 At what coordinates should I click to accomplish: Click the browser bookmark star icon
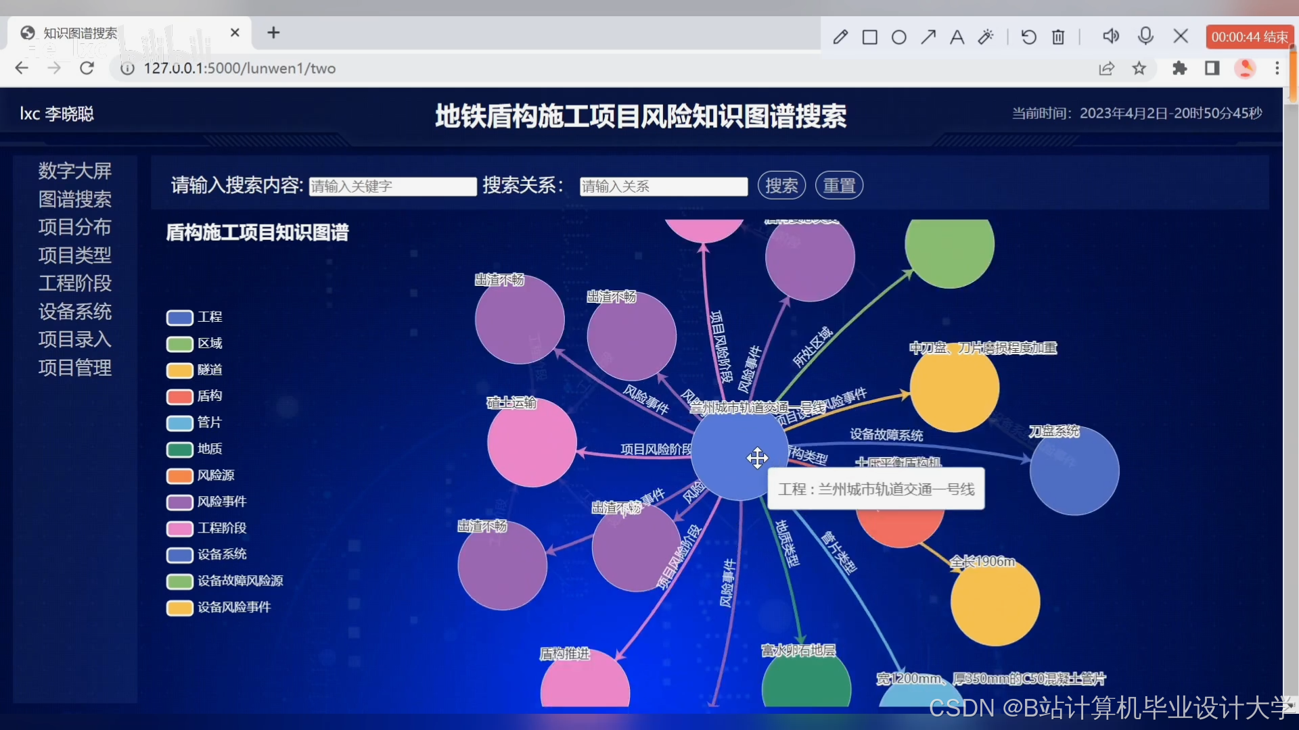click(1139, 68)
